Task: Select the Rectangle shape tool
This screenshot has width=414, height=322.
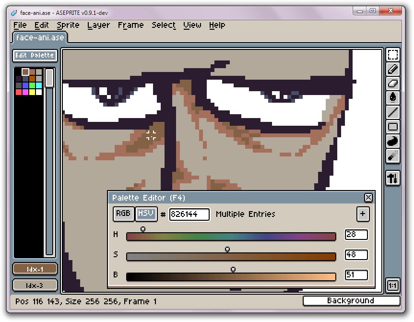Action: pyautogui.click(x=393, y=127)
